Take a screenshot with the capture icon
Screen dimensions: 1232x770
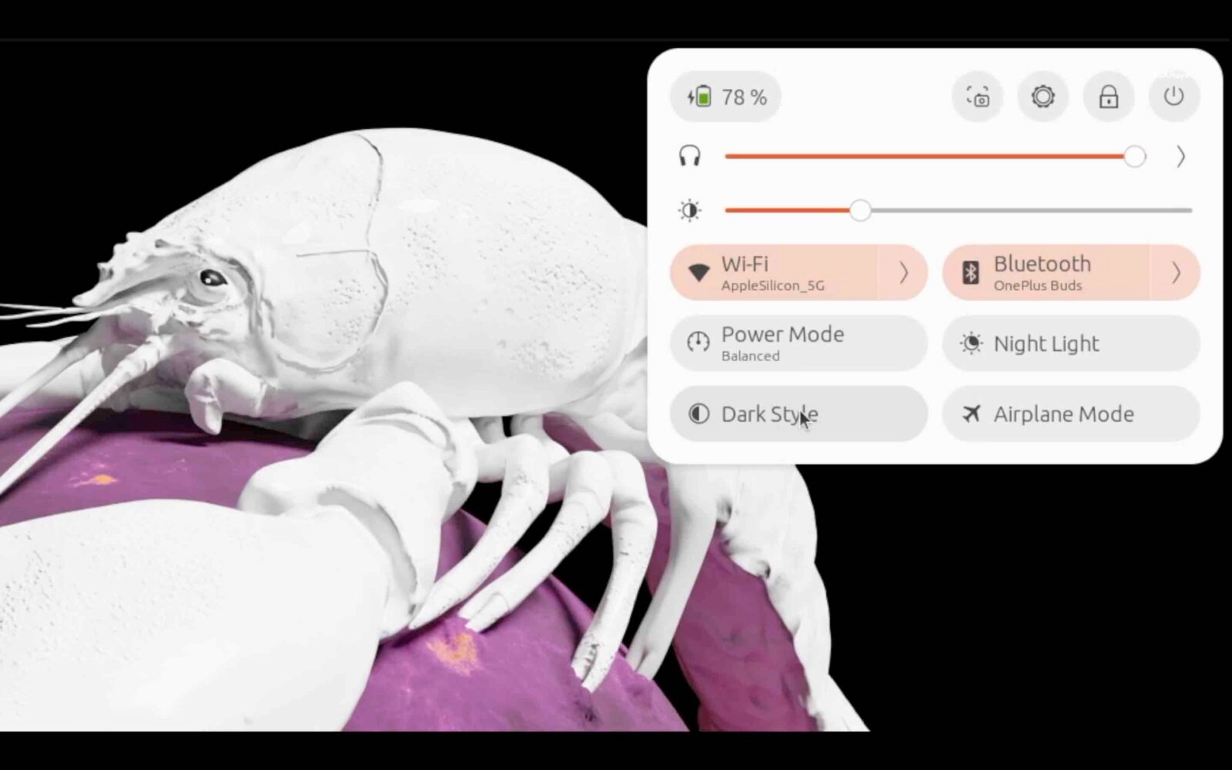pyautogui.click(x=978, y=97)
